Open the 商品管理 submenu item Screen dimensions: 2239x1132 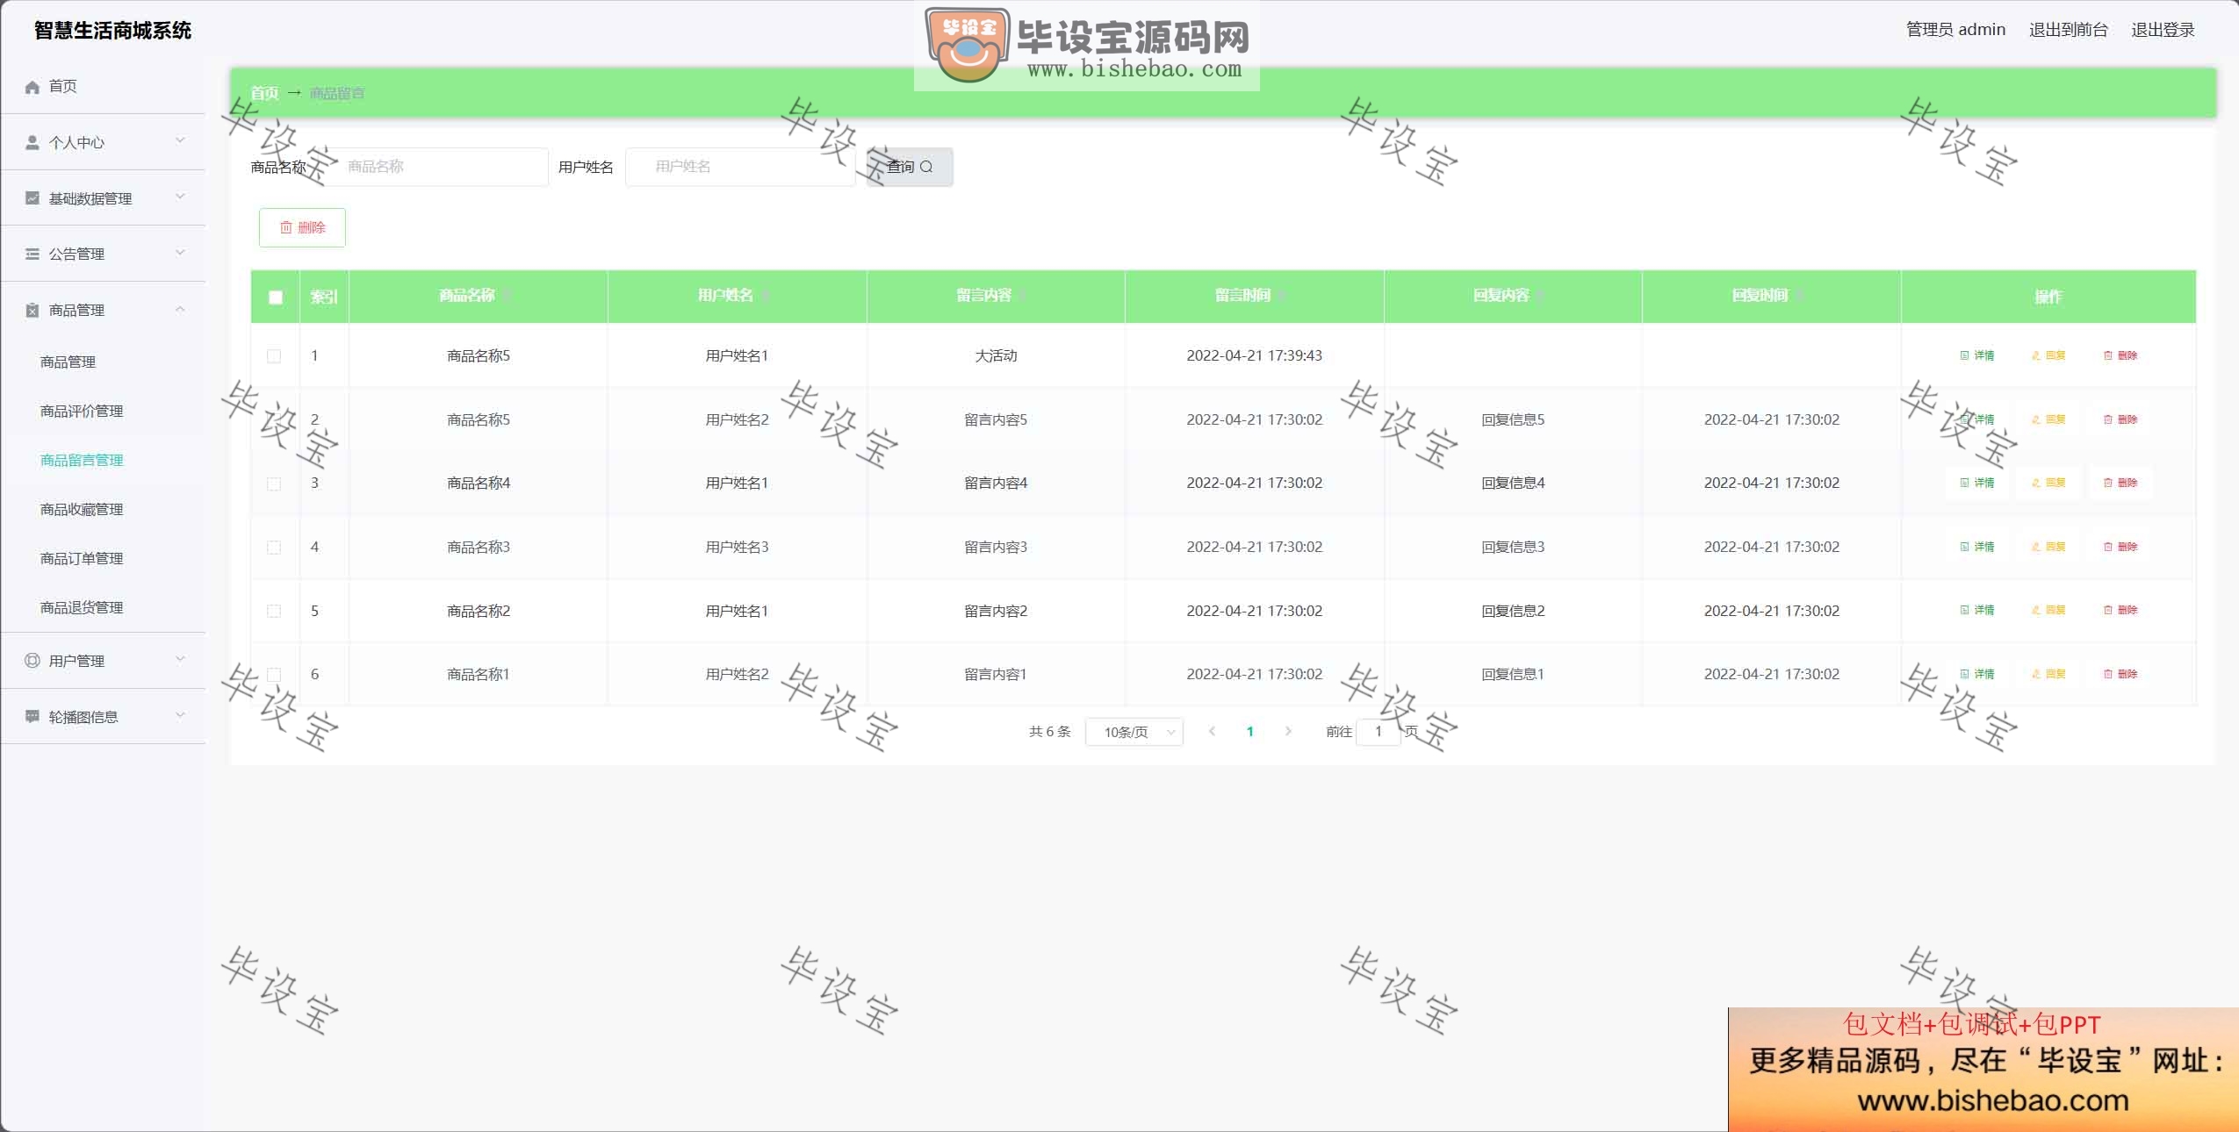103,362
